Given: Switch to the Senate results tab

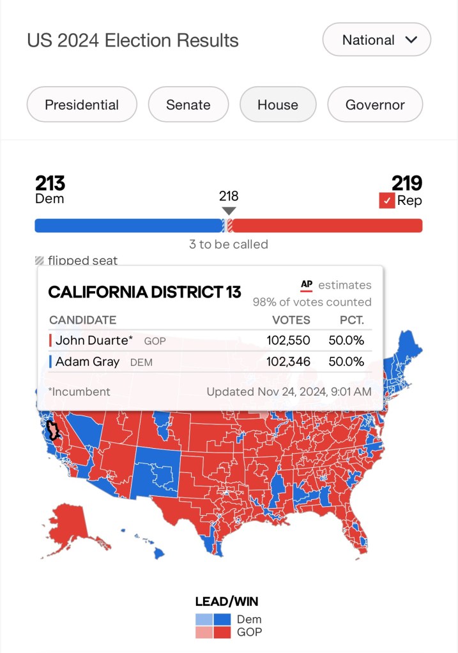Looking at the screenshot, I should coord(188,105).
